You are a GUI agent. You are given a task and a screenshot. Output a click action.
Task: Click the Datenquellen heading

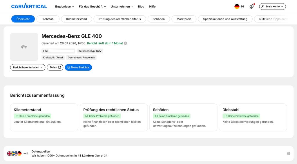[41, 151]
